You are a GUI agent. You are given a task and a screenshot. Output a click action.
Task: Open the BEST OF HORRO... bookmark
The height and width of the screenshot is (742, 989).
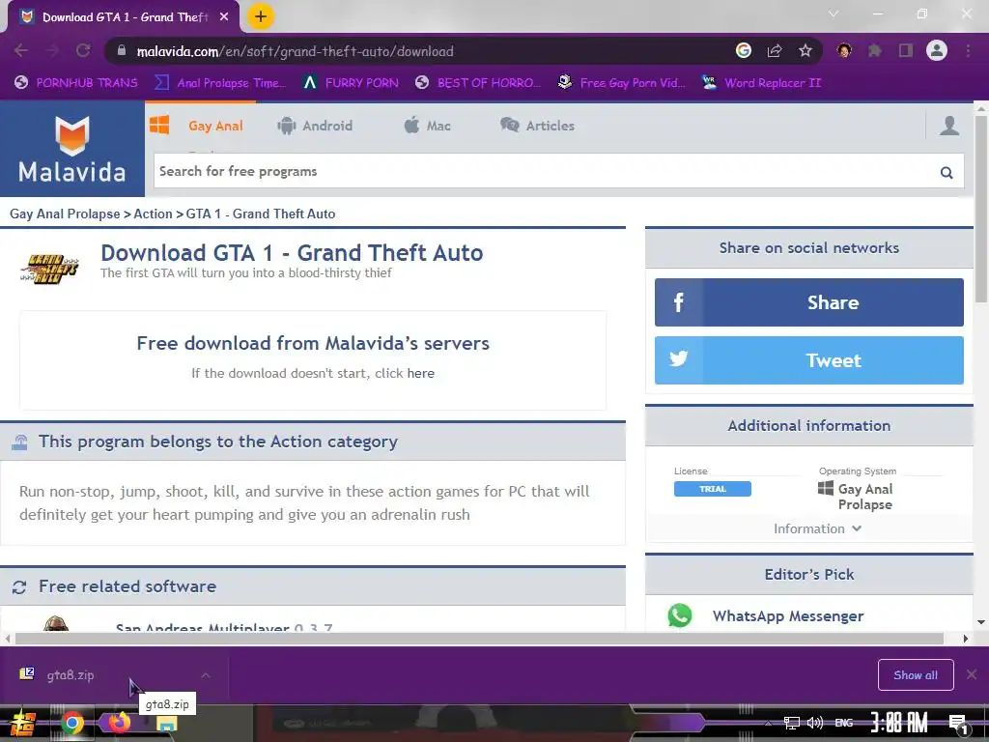(x=478, y=83)
